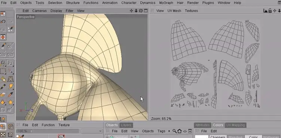
Task: Click the orange sphere render icon
Action: [x=3, y=37]
